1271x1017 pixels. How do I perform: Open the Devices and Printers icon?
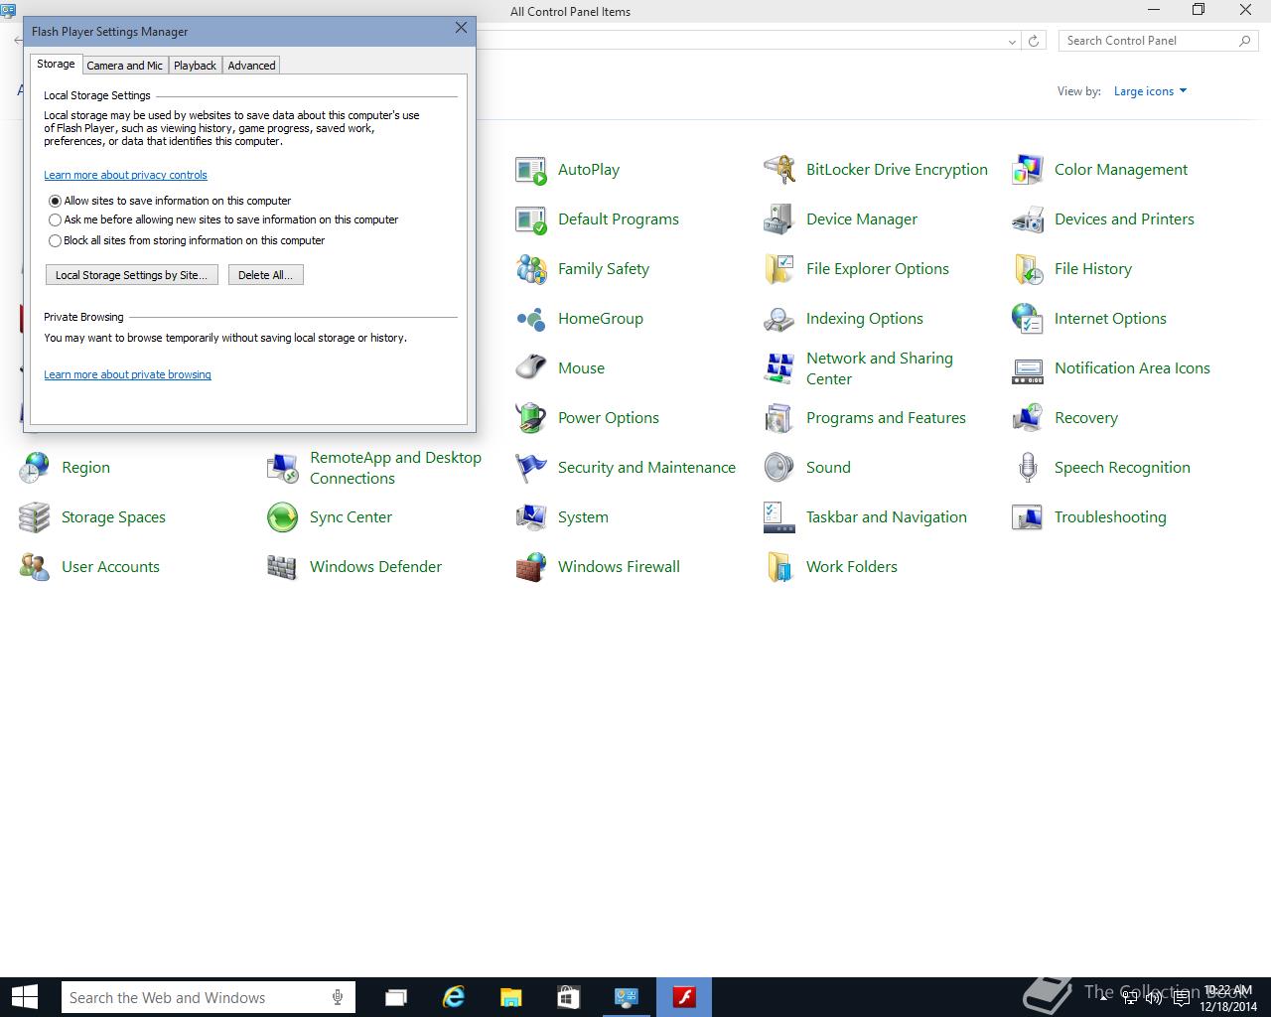click(x=1028, y=219)
